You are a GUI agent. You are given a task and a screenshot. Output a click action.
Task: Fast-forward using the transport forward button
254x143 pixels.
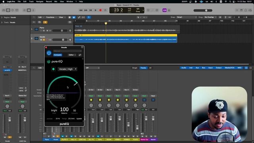click(x=86, y=10)
